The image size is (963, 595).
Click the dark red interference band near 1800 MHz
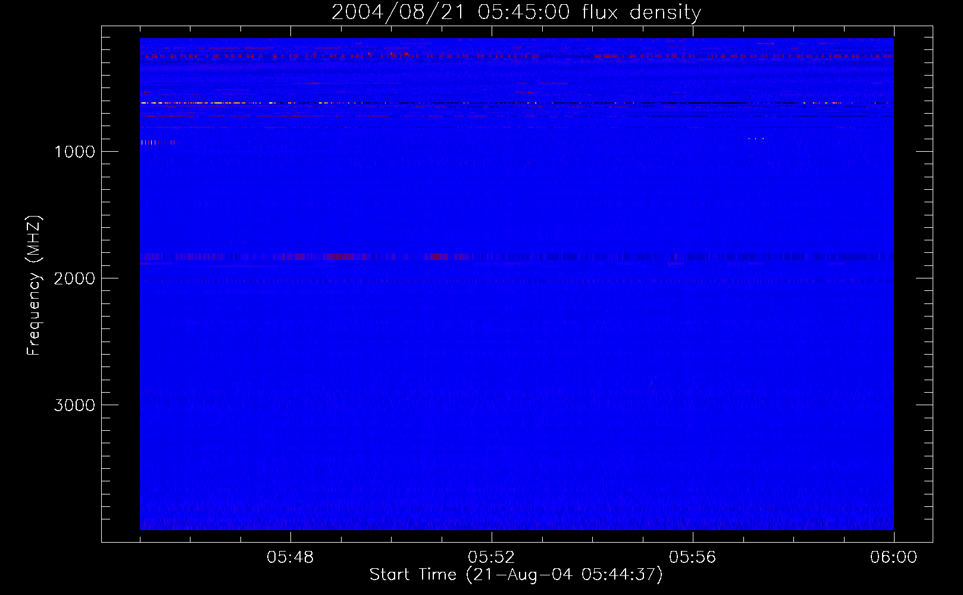(517, 257)
